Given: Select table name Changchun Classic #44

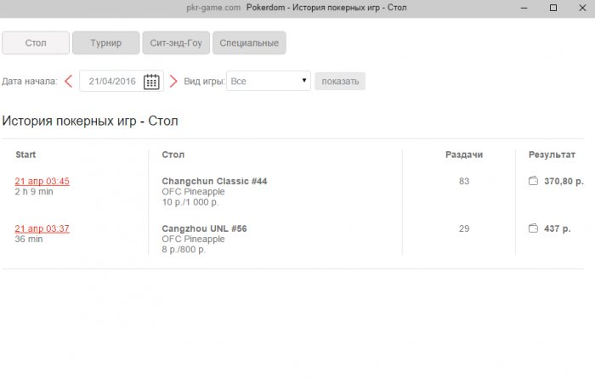Looking at the screenshot, I should click(214, 181).
